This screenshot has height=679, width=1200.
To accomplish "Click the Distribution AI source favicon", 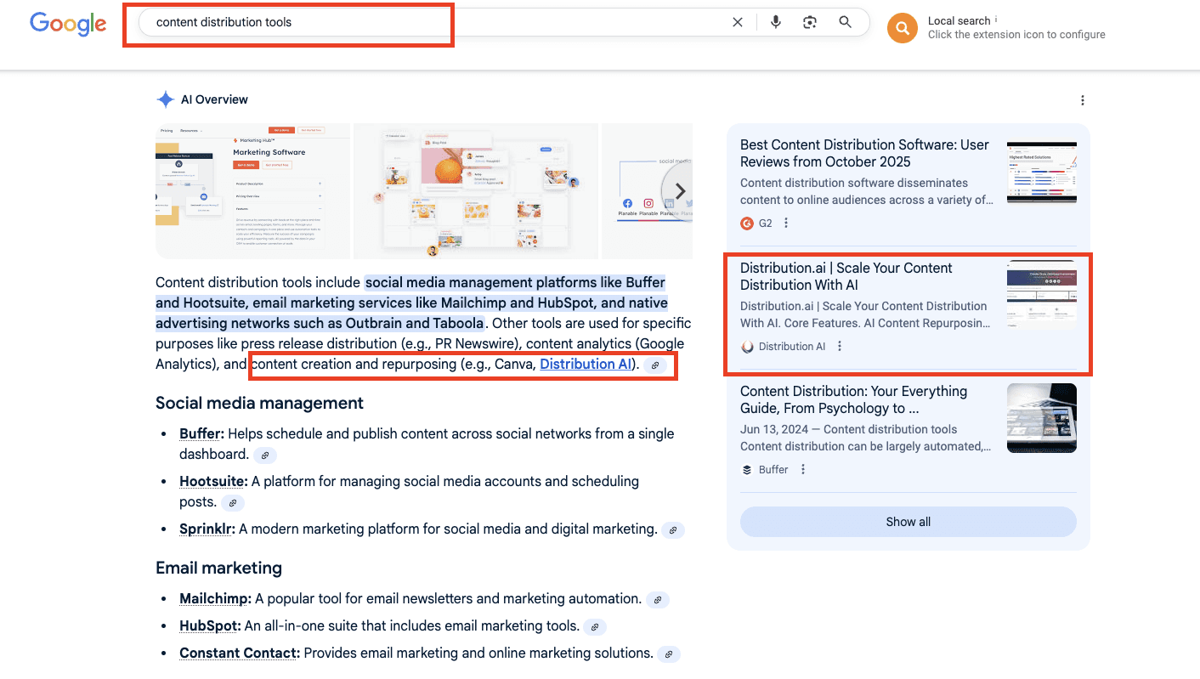I will click(x=747, y=347).
